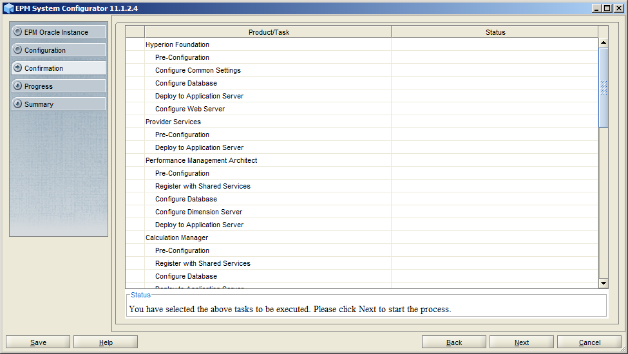Open Help
The image size is (628, 354).
tap(106, 342)
